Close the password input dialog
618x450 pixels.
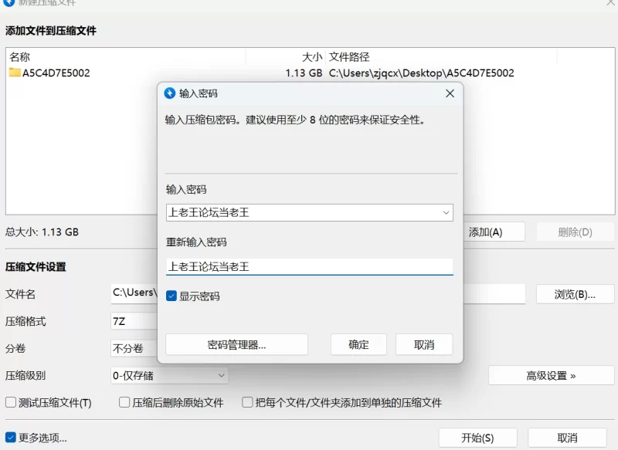(x=450, y=93)
